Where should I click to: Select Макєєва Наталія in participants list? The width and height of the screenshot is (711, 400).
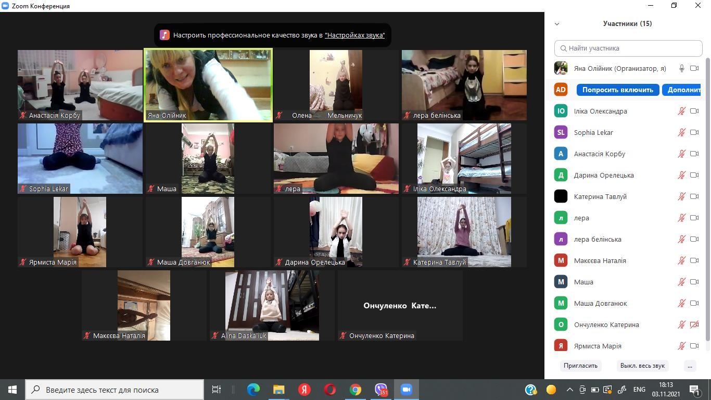coord(600,260)
